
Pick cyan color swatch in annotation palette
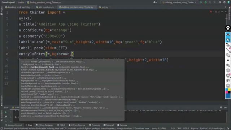tap(227, 90)
